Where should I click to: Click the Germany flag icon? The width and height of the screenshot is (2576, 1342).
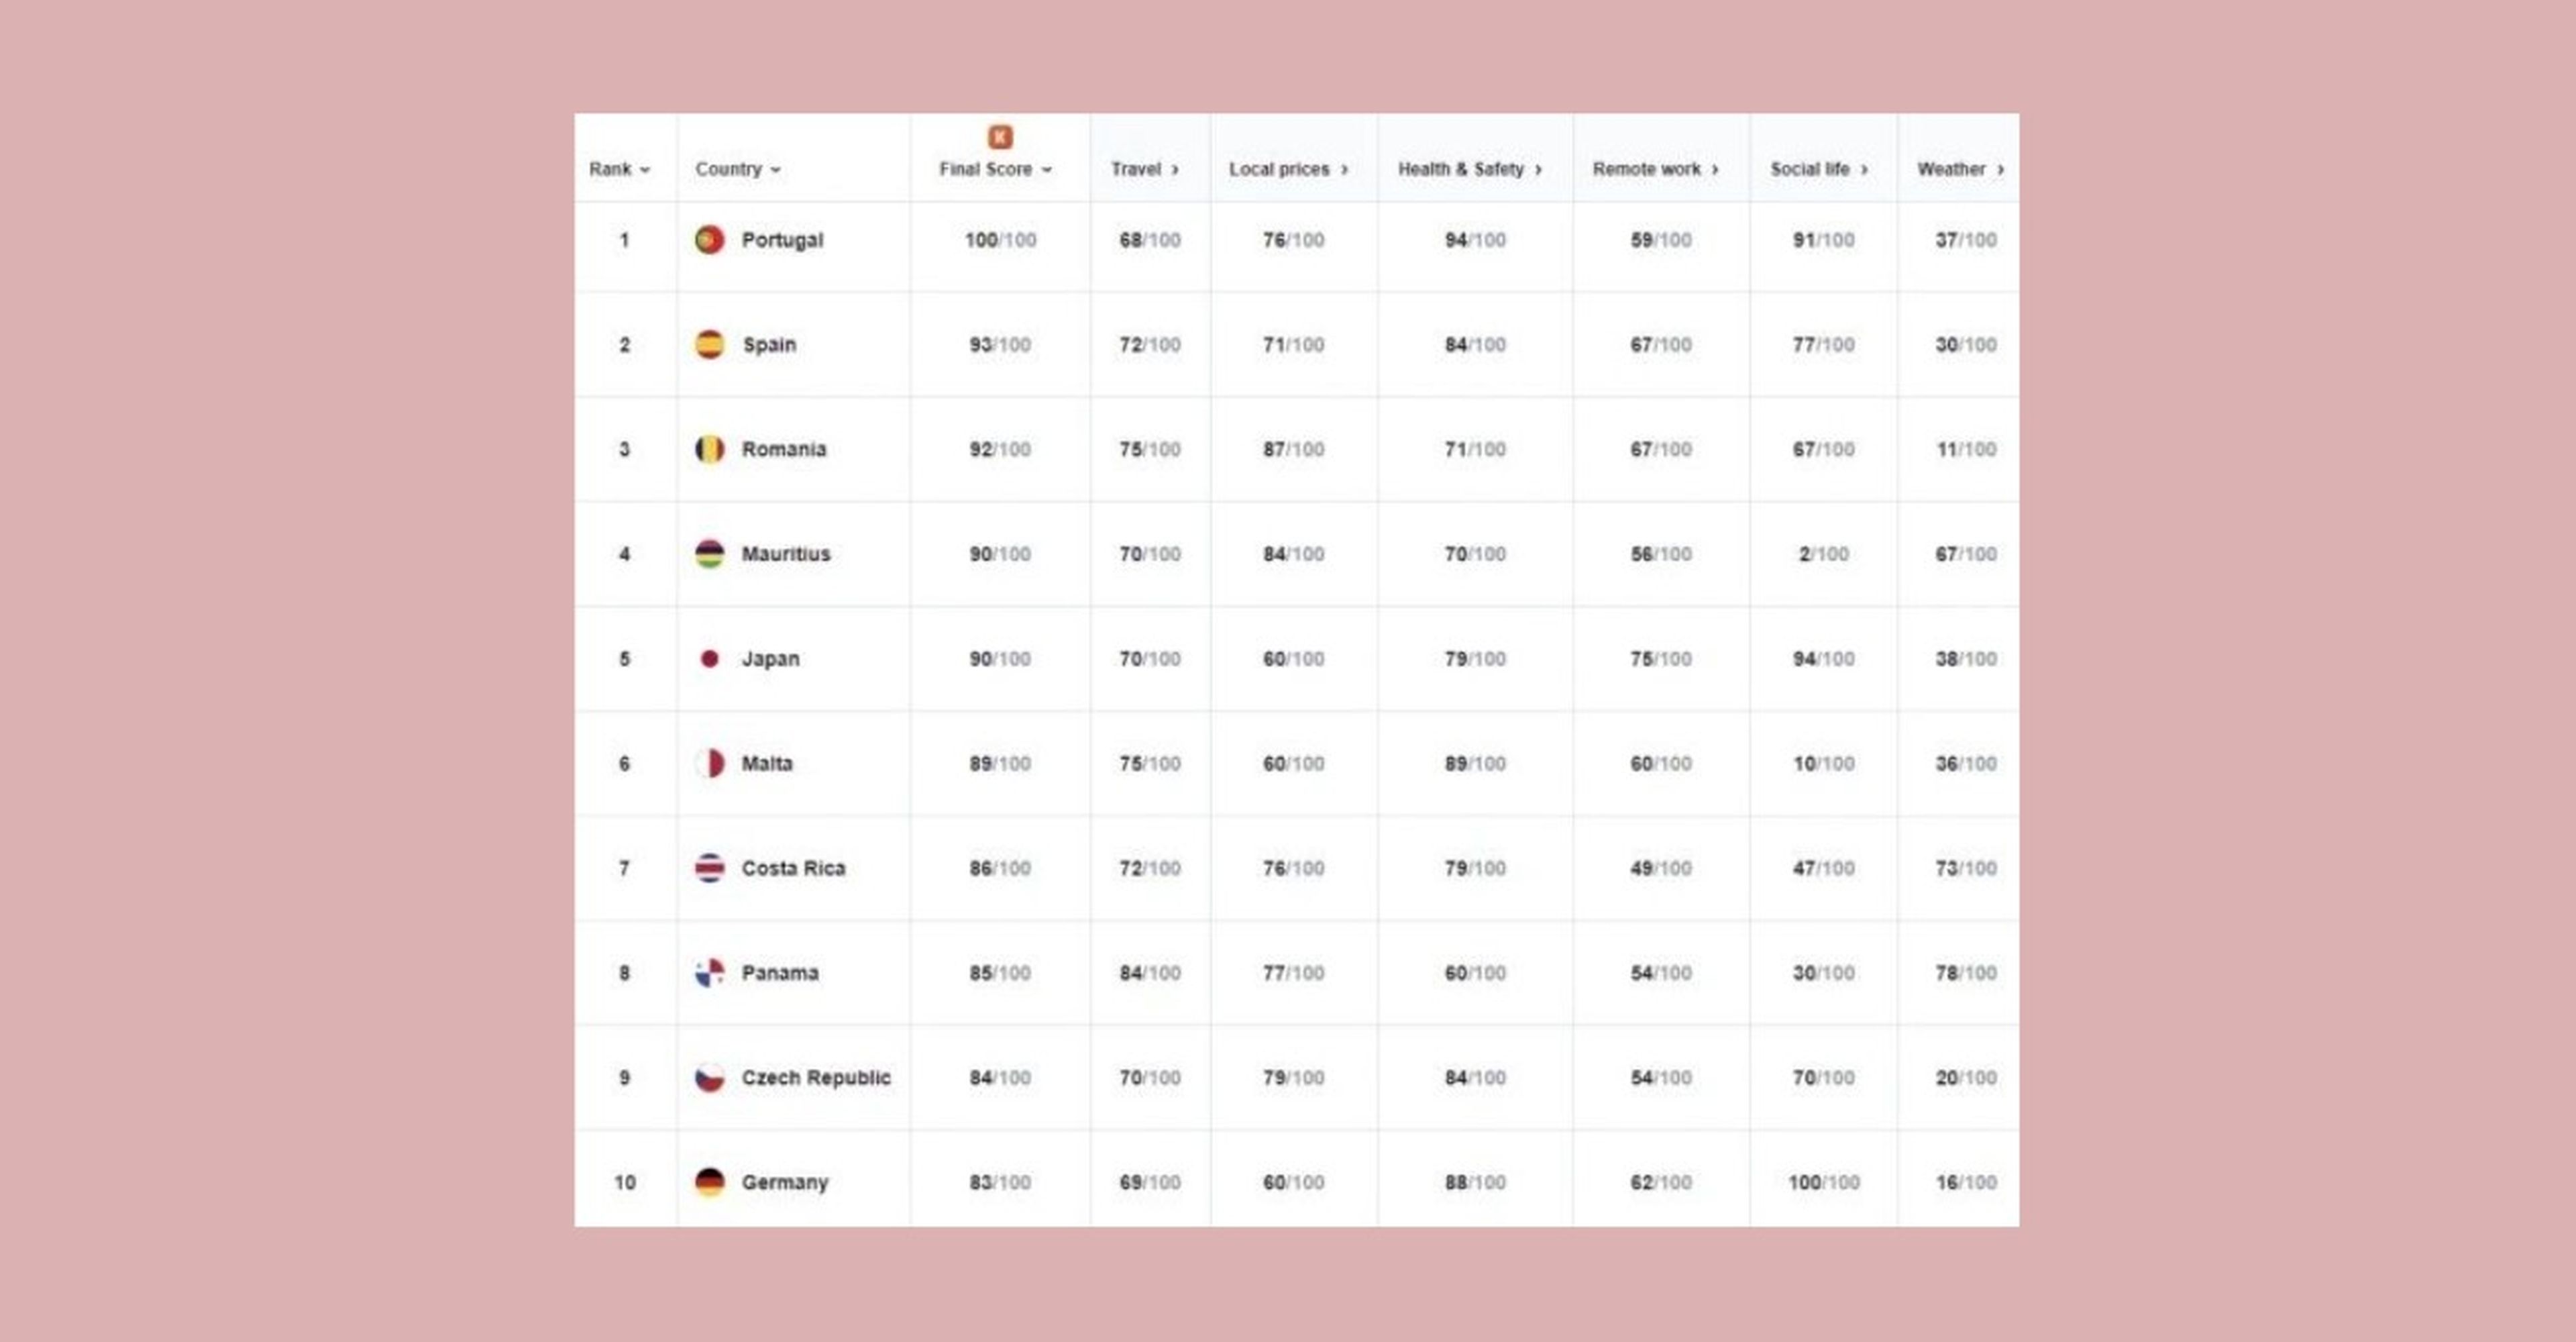click(x=709, y=1182)
